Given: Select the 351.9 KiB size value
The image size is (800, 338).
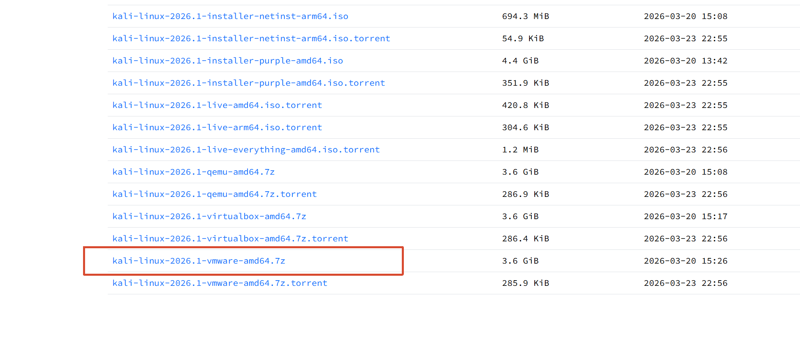Looking at the screenshot, I should coord(525,83).
